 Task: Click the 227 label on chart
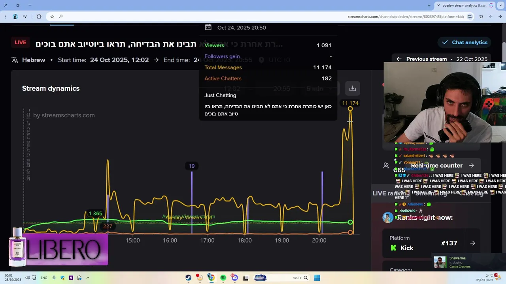tap(108, 226)
